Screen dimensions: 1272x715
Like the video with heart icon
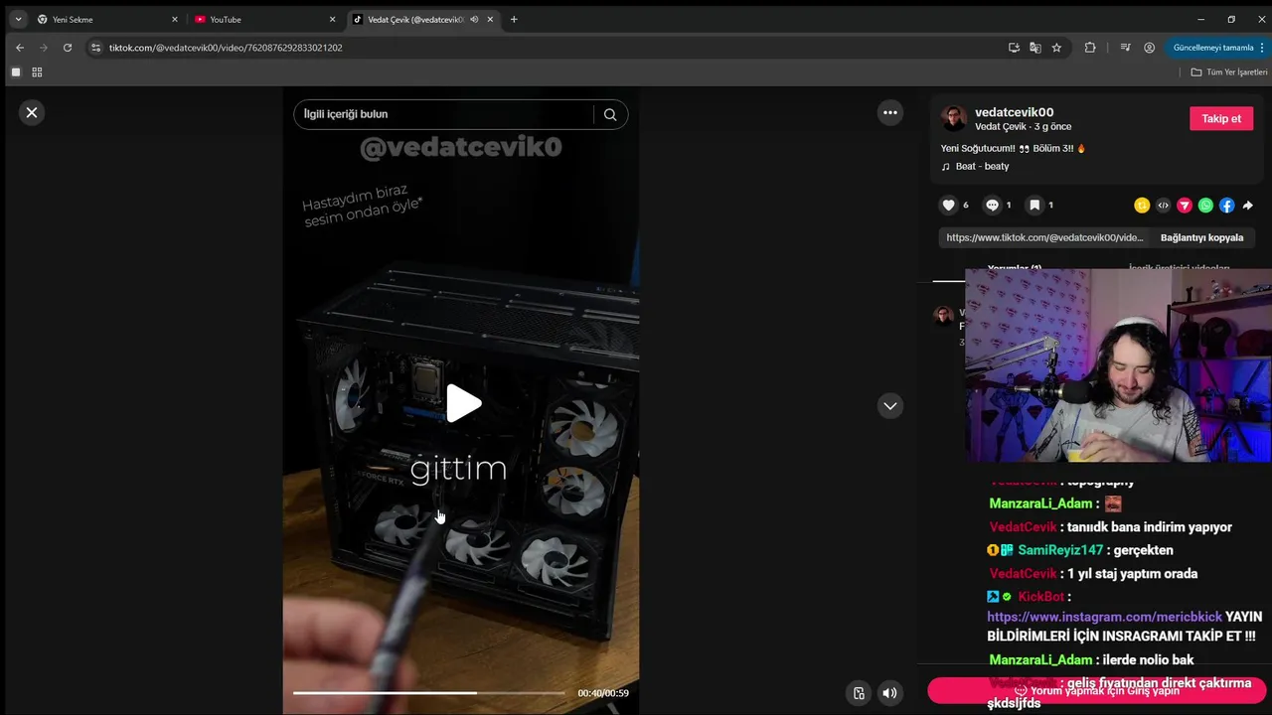pyautogui.click(x=948, y=206)
